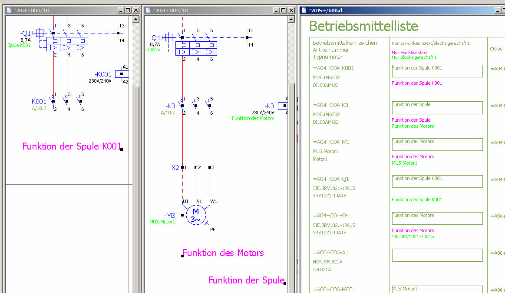Select the large magenta text Funktion der Spule
This screenshot has width=505, height=293.
coord(246,280)
